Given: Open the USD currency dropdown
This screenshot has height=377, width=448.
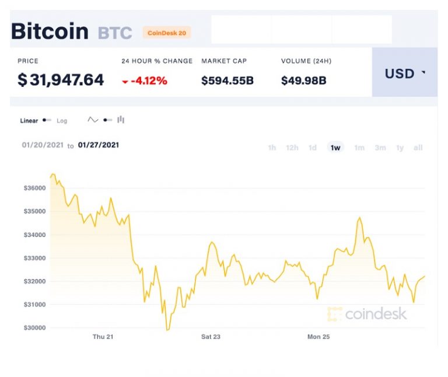Looking at the screenshot, I should click(x=405, y=72).
